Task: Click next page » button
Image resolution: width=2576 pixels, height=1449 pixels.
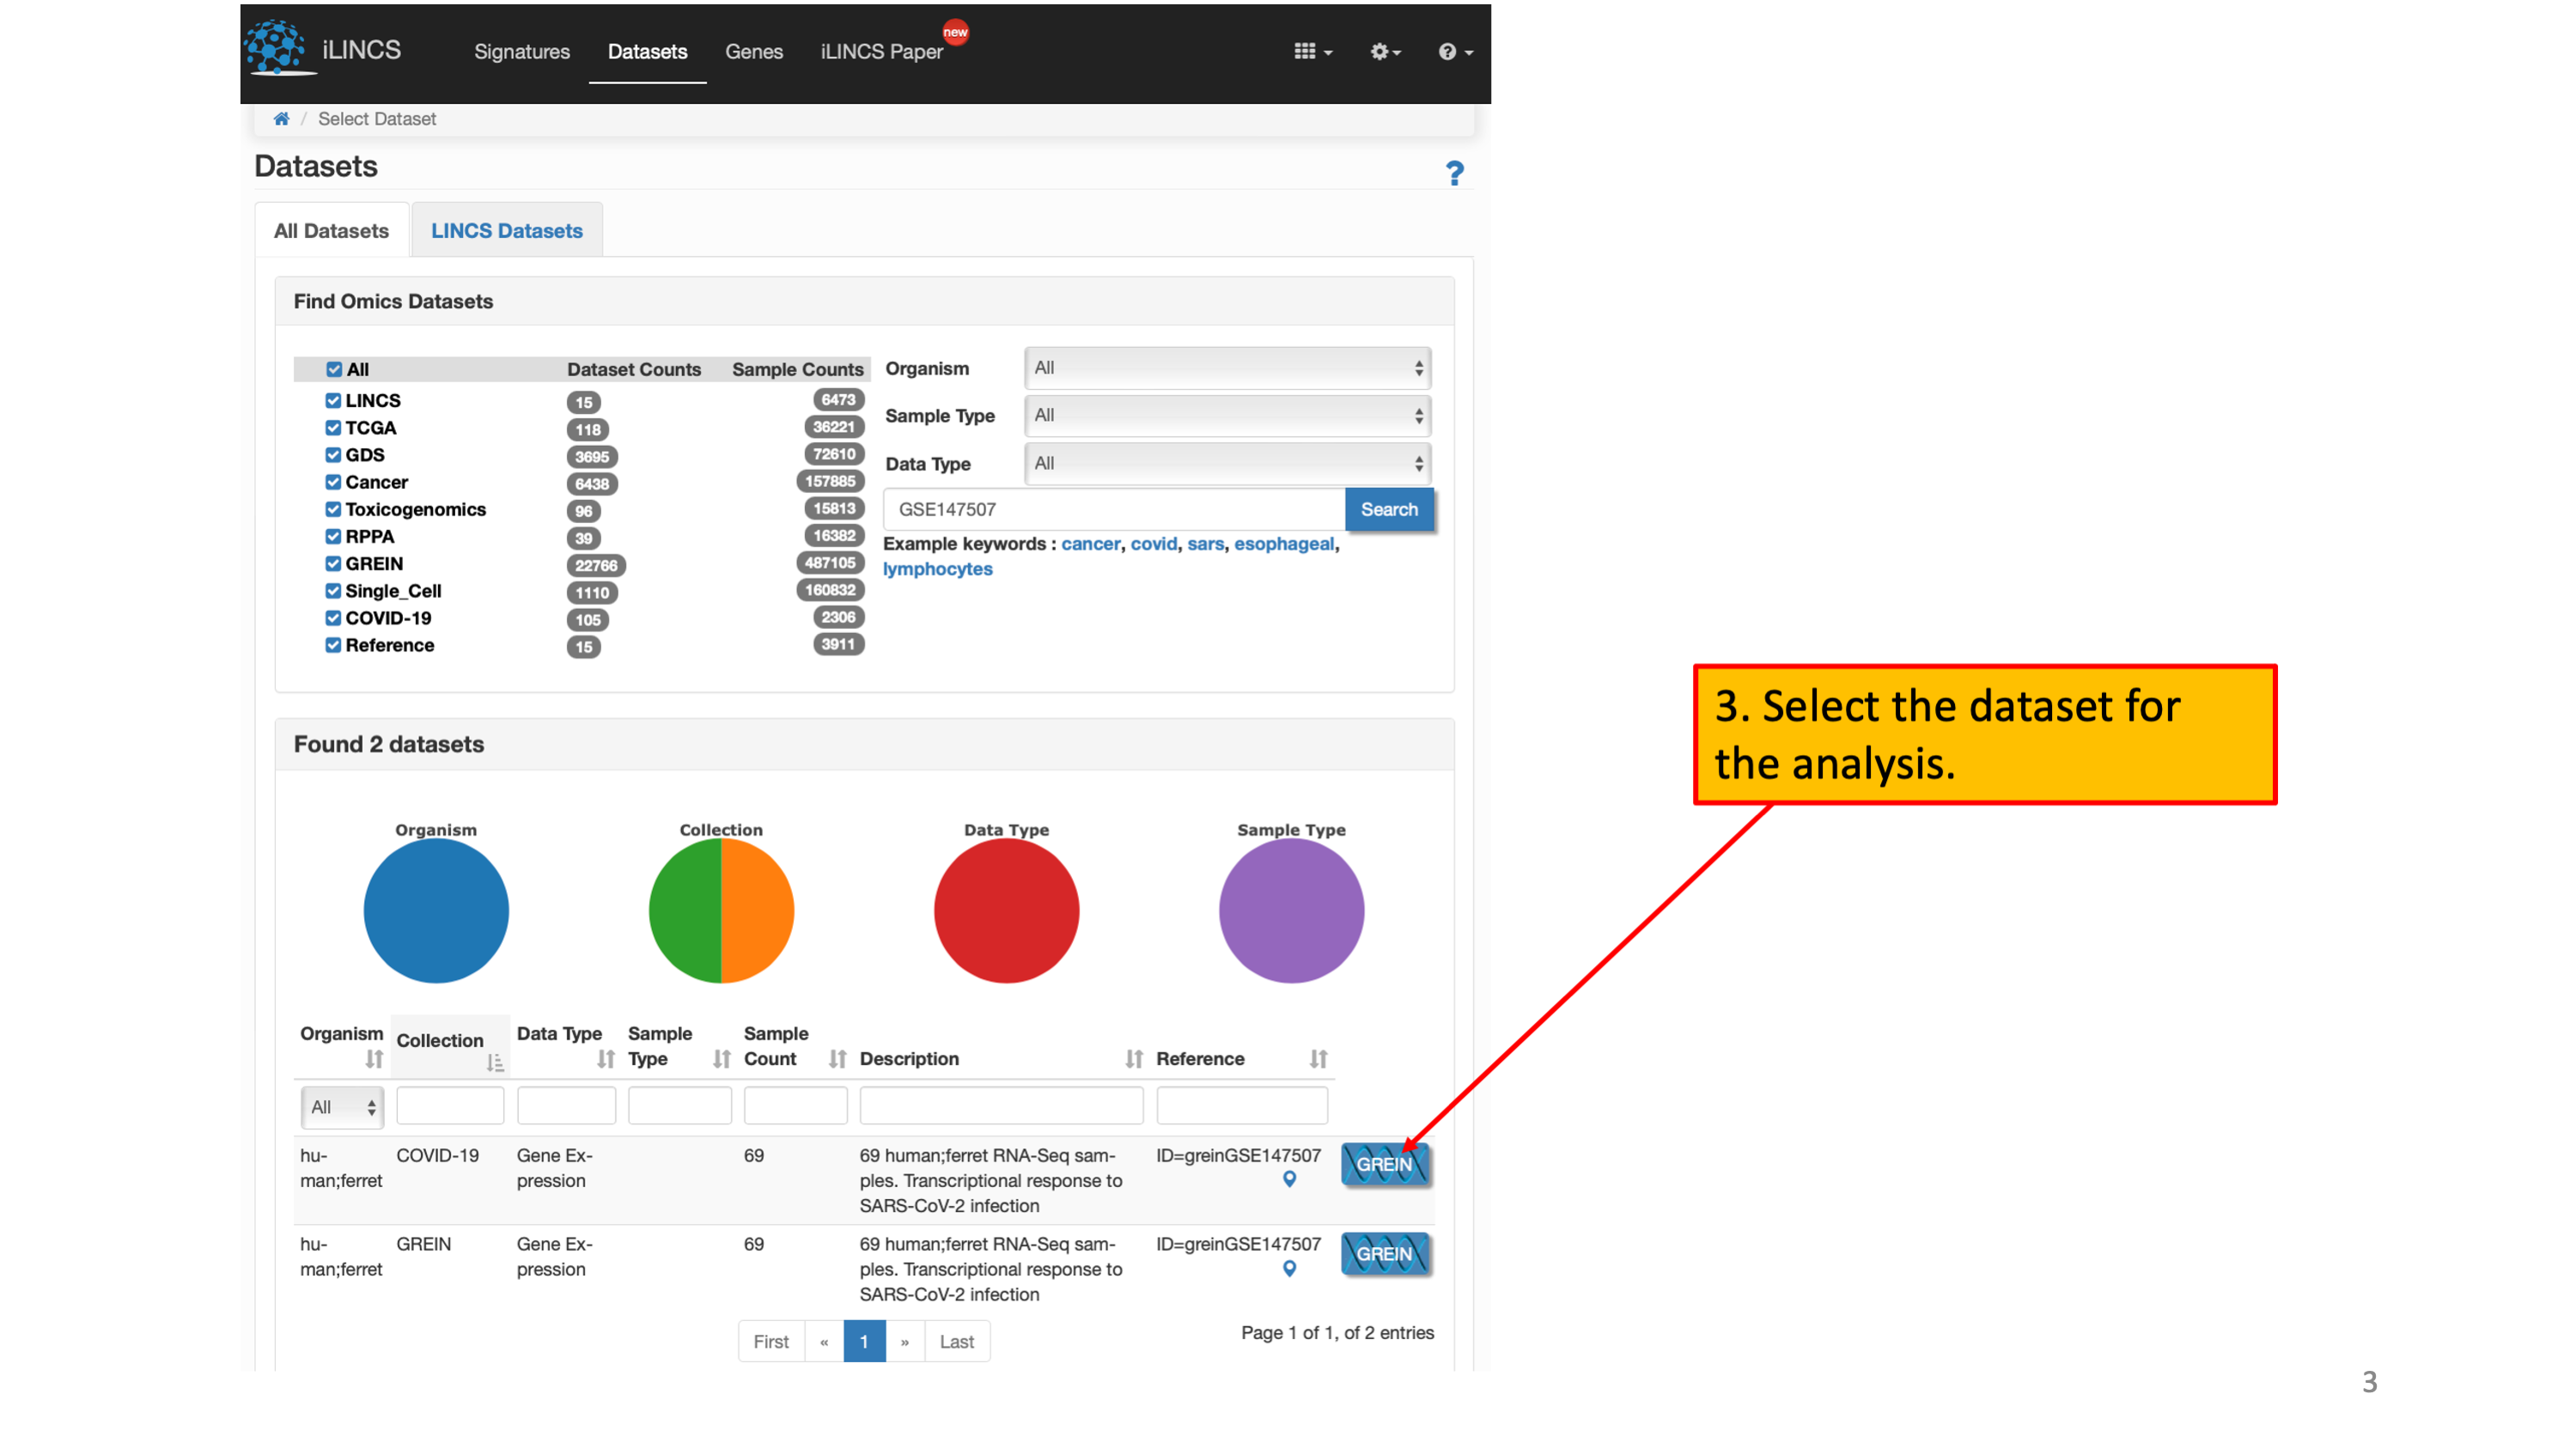Action: coord(905,1341)
